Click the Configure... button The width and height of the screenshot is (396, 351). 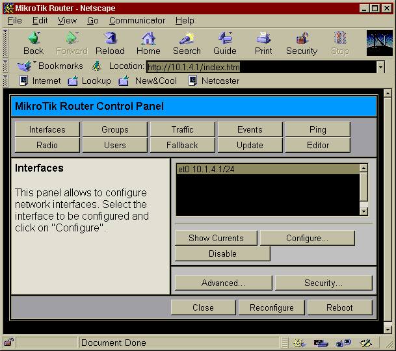308,238
